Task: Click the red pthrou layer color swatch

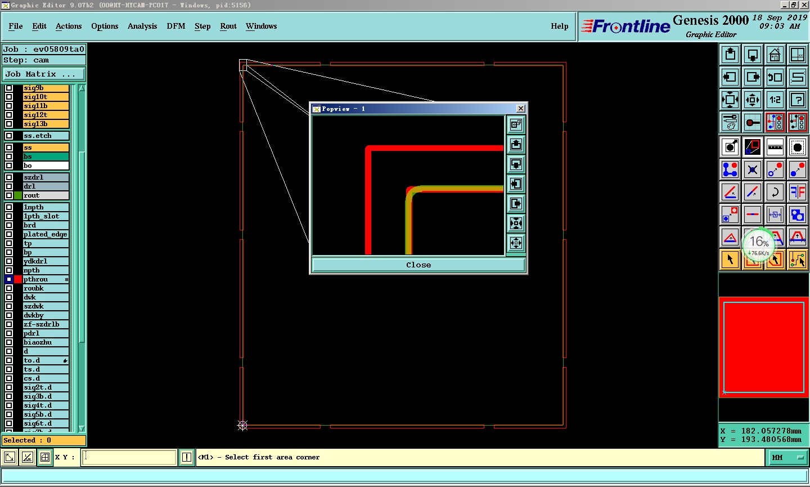Action: pyautogui.click(x=18, y=279)
